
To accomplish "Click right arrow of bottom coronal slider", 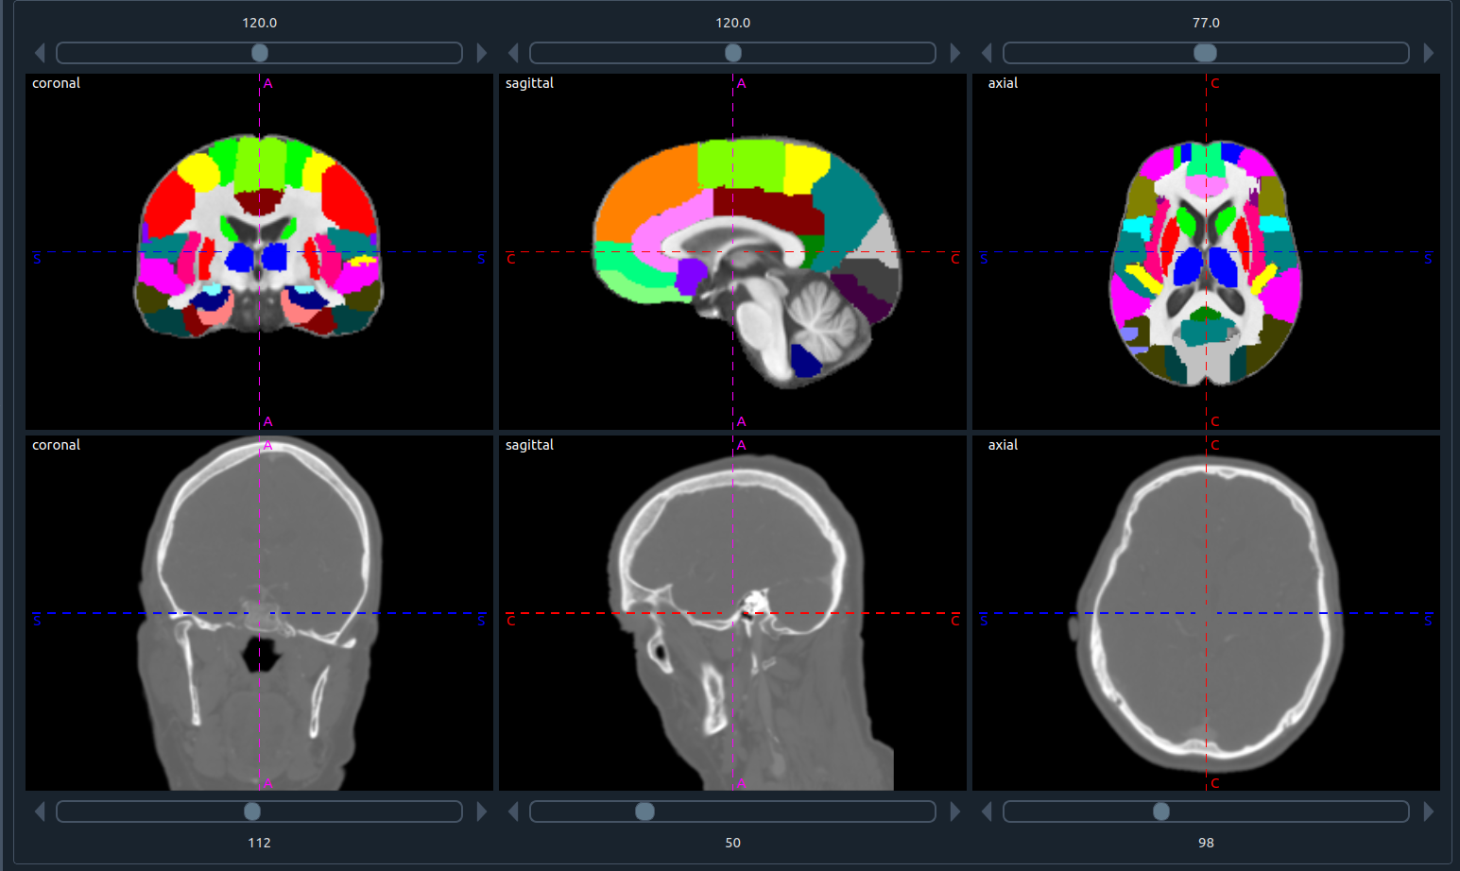I will pos(482,811).
